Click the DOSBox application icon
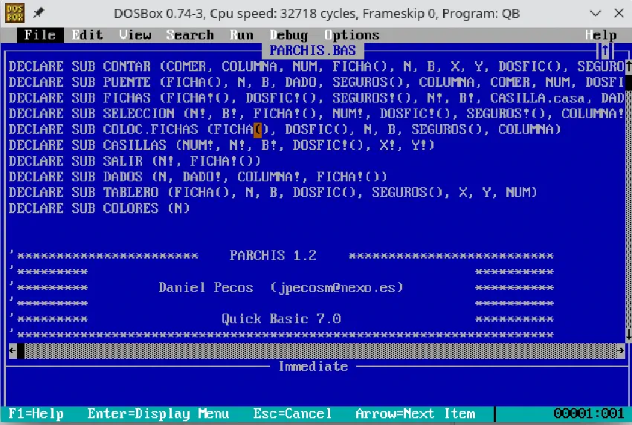 tap(15, 13)
